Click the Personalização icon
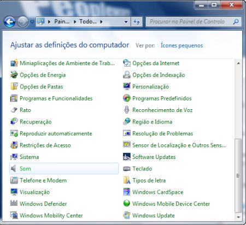246x225 pixels. point(127,86)
